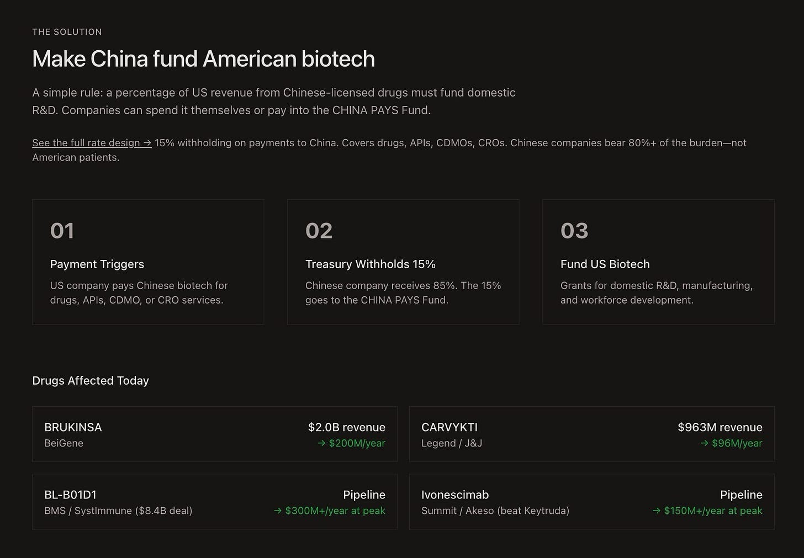Open the CARVYKTI drug card
Image resolution: width=804 pixels, height=558 pixels.
[x=592, y=434]
